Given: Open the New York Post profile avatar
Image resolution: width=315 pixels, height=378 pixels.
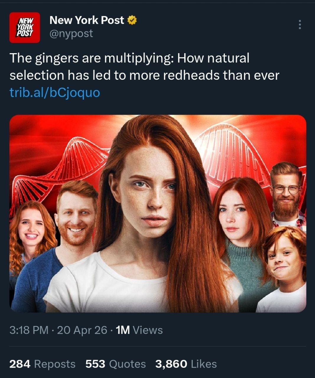Looking at the screenshot, I should pyautogui.click(x=25, y=27).
